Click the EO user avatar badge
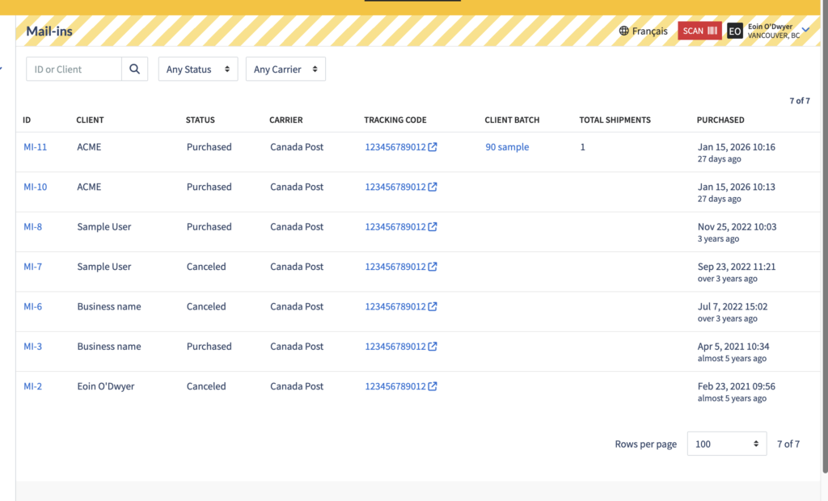Image resolution: width=828 pixels, height=501 pixels. [734, 31]
